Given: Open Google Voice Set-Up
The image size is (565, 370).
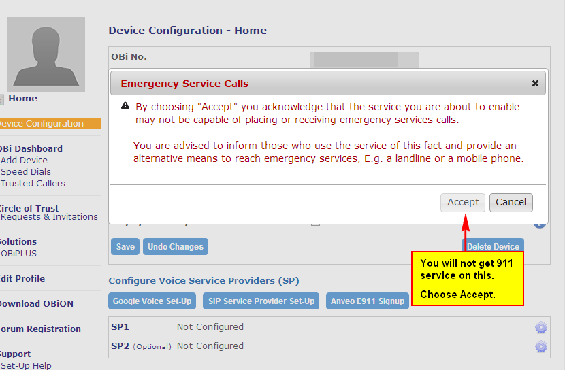Looking at the screenshot, I should [152, 301].
